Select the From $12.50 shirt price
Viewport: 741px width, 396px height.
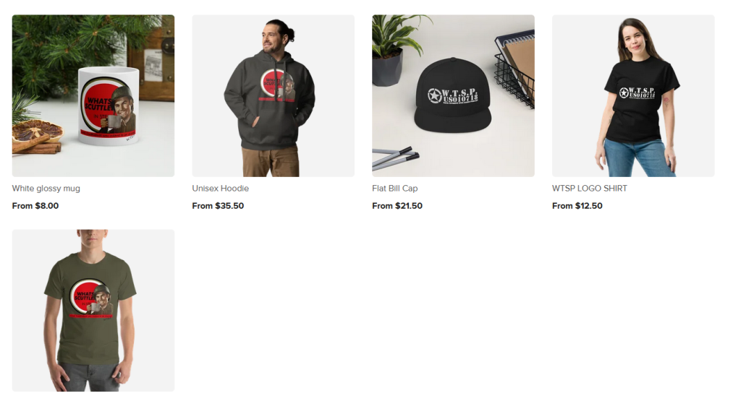(x=577, y=206)
